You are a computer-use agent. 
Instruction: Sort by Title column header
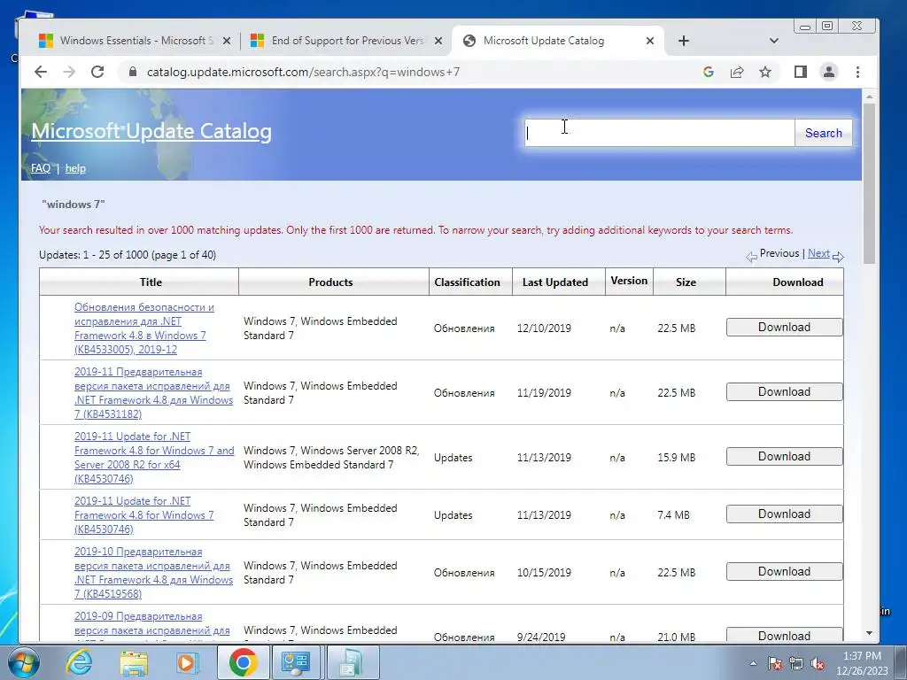coord(151,282)
